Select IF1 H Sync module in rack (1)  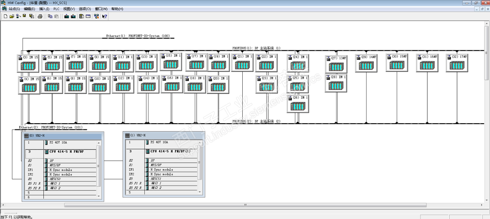click(x=162, y=170)
